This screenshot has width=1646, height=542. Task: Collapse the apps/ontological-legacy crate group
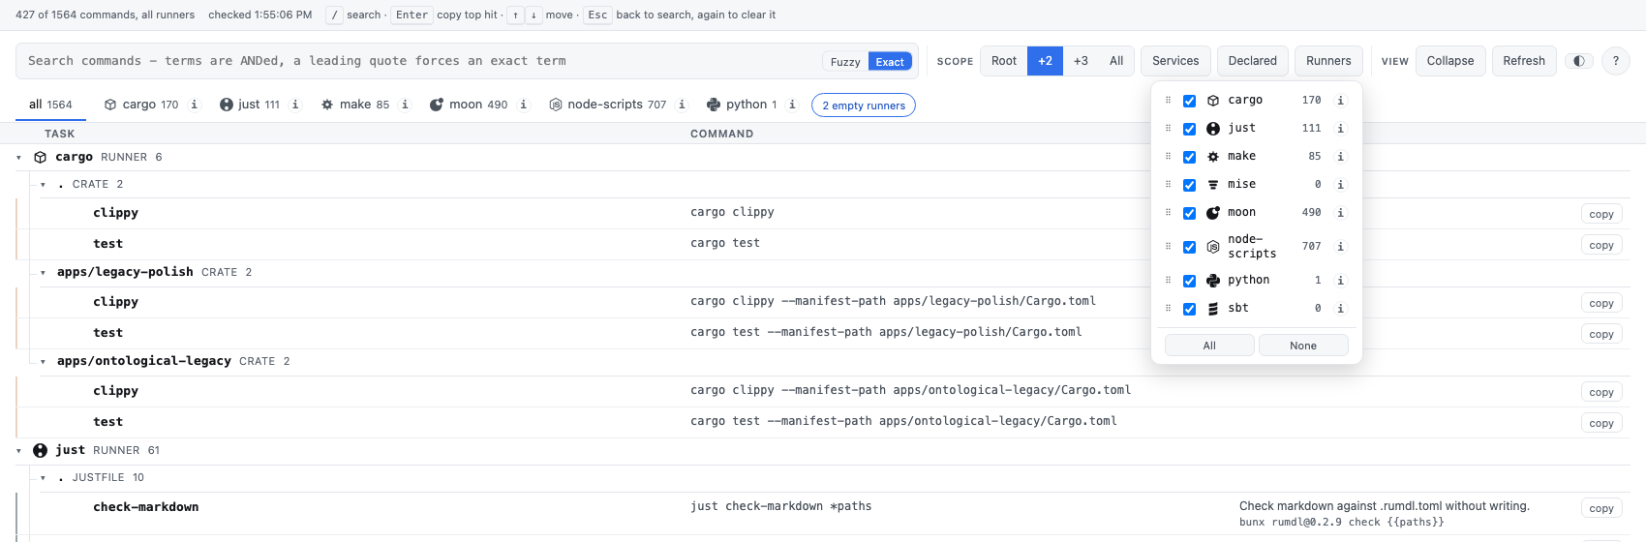(x=43, y=362)
